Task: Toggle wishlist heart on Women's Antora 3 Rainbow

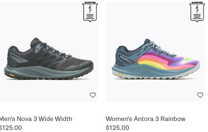Action: coord(200,95)
